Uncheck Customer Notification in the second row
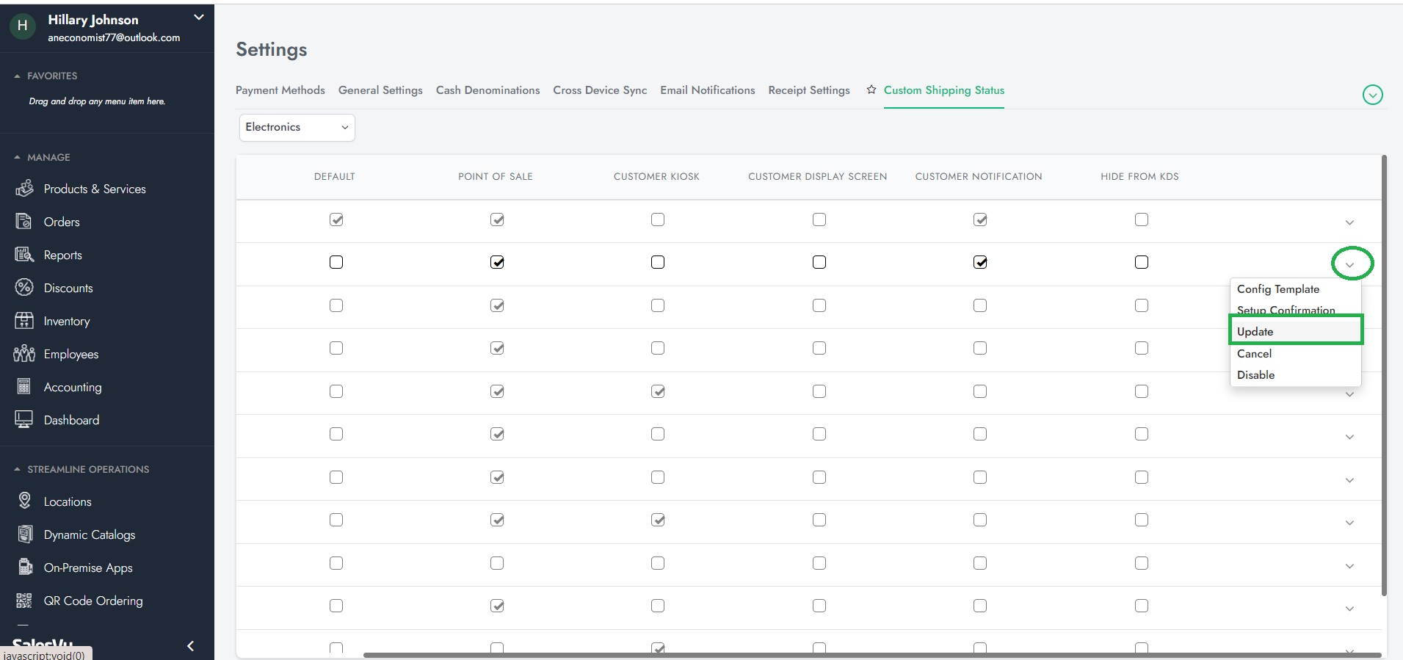 (980, 262)
